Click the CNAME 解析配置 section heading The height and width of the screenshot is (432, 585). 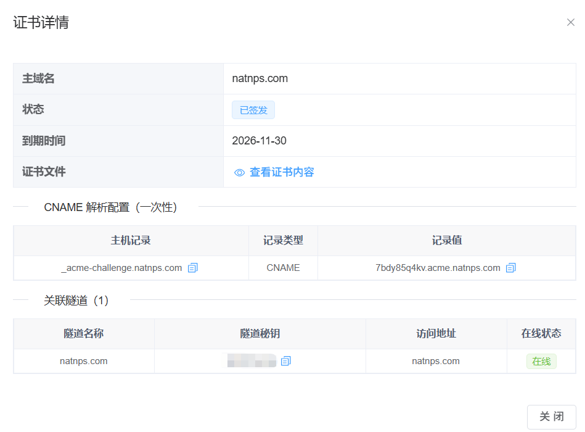click(x=110, y=207)
